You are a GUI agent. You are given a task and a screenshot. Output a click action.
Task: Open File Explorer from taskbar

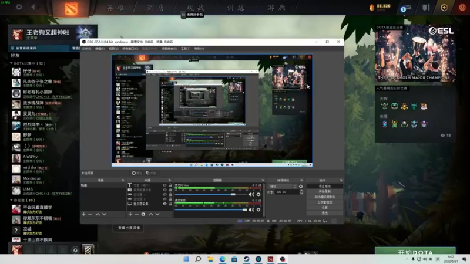210,259
